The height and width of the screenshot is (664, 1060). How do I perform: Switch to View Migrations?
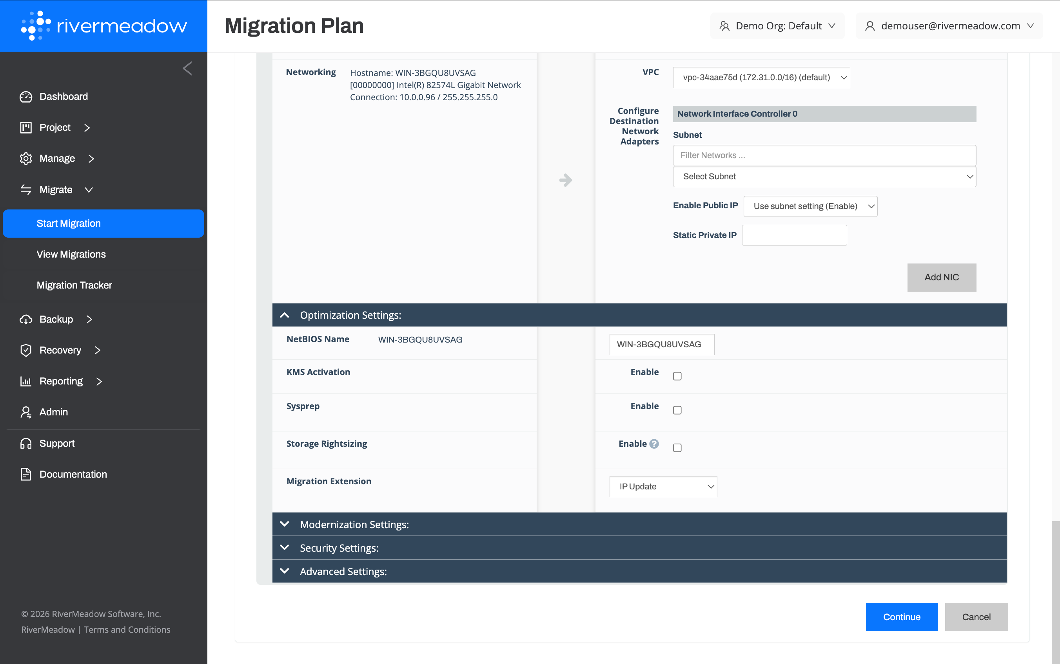coord(71,254)
